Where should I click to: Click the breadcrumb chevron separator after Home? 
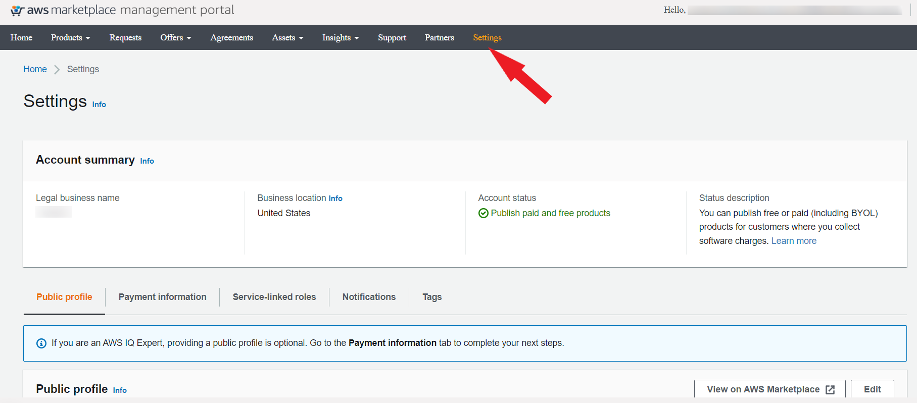(57, 70)
